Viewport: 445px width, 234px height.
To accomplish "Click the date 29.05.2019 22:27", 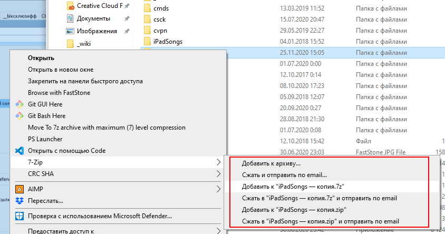I will tap(302, 31).
